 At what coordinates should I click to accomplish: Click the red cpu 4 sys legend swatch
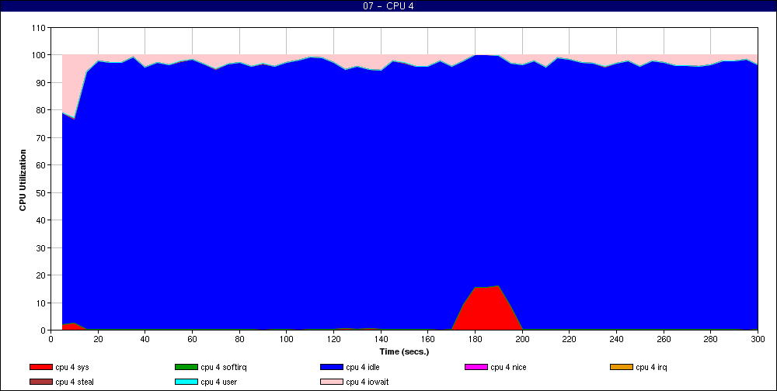40,367
